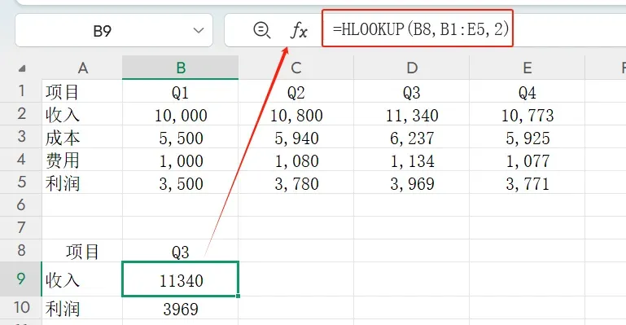
Task: Click cell with value 3,500
Action: coord(181,182)
